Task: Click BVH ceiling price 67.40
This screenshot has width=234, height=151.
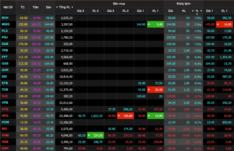Action: [37, 18]
